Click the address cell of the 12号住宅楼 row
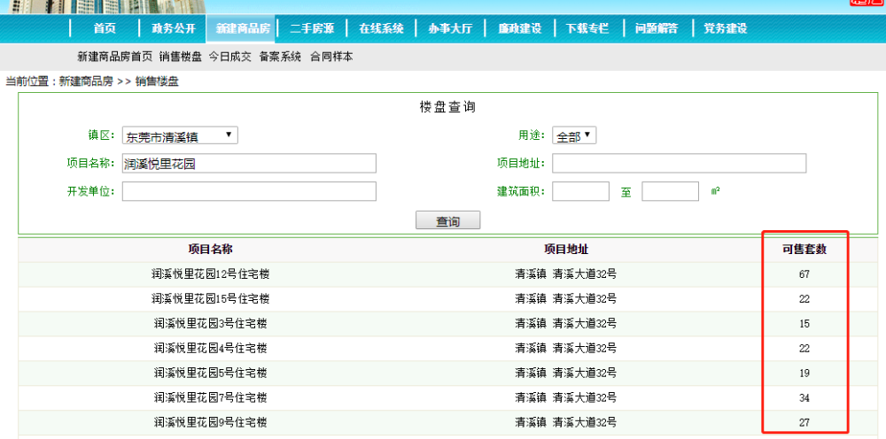This screenshot has width=886, height=439. [x=565, y=274]
